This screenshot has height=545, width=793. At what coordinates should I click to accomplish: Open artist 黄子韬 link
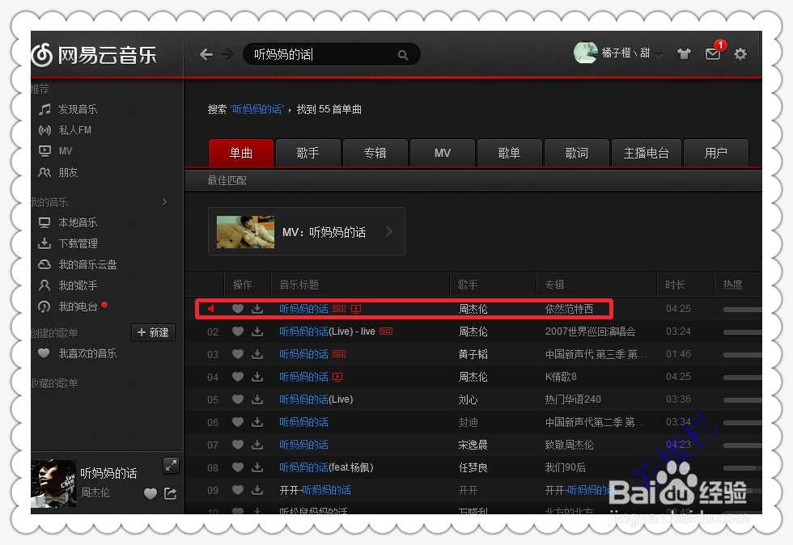tap(473, 354)
